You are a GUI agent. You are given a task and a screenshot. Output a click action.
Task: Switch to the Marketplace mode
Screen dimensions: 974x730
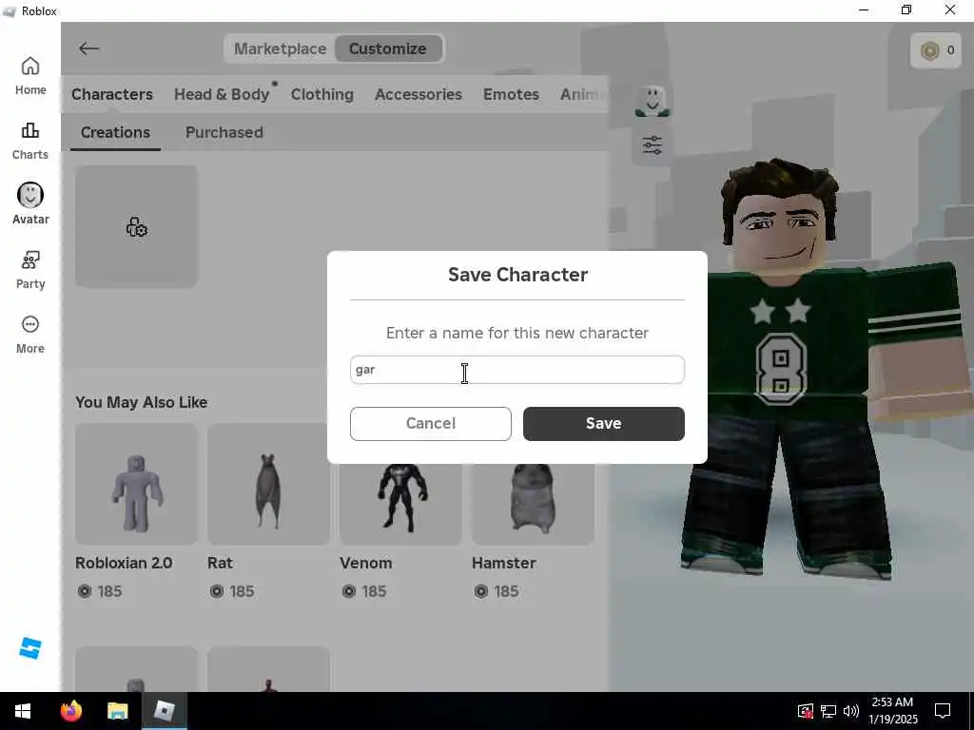(281, 48)
